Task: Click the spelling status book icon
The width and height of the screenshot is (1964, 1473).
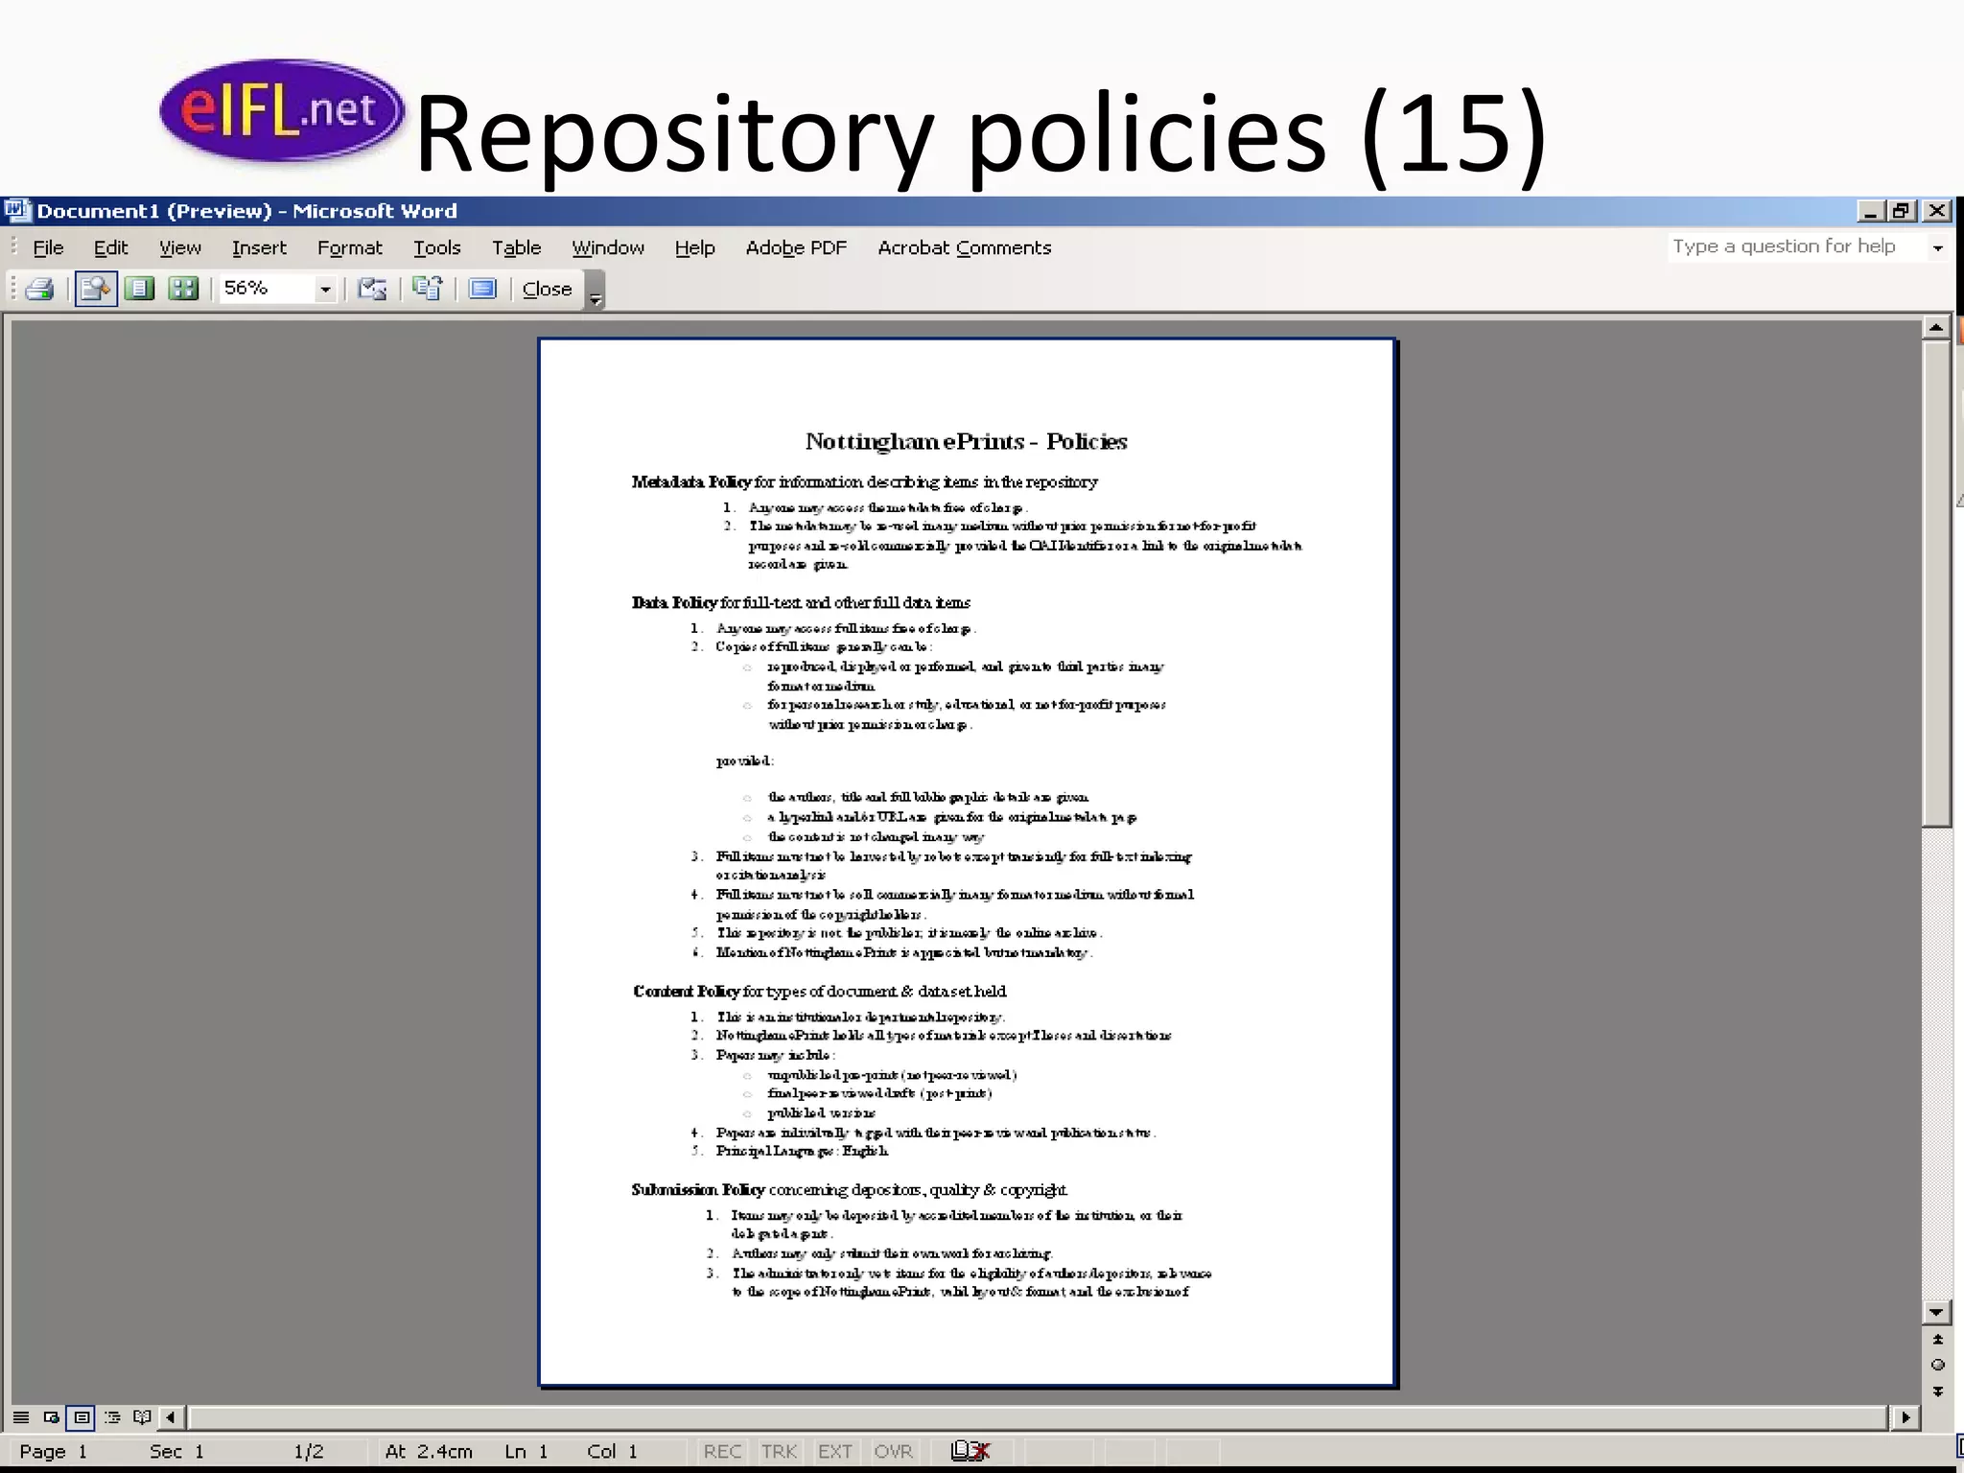Action: [970, 1451]
